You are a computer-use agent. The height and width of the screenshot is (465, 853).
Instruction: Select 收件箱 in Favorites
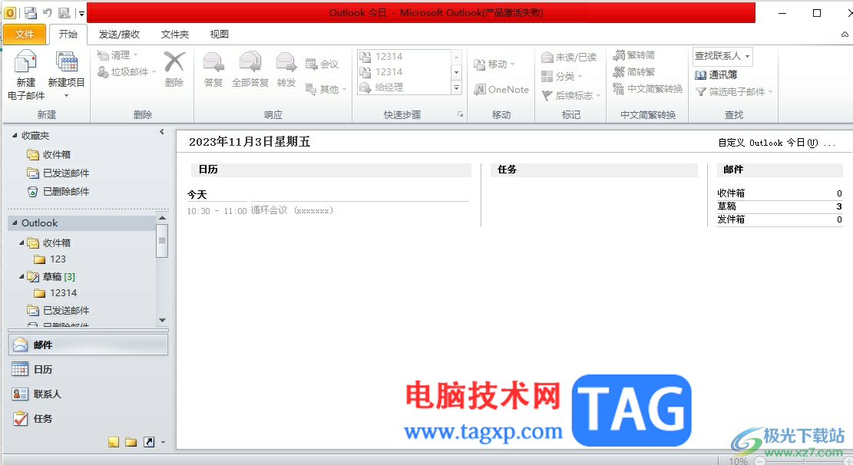click(x=49, y=154)
